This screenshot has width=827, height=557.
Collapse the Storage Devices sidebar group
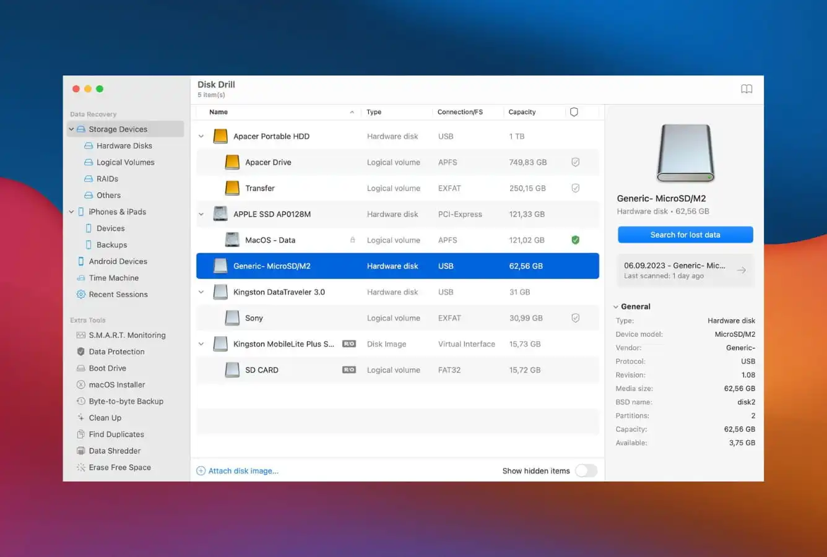(71, 129)
